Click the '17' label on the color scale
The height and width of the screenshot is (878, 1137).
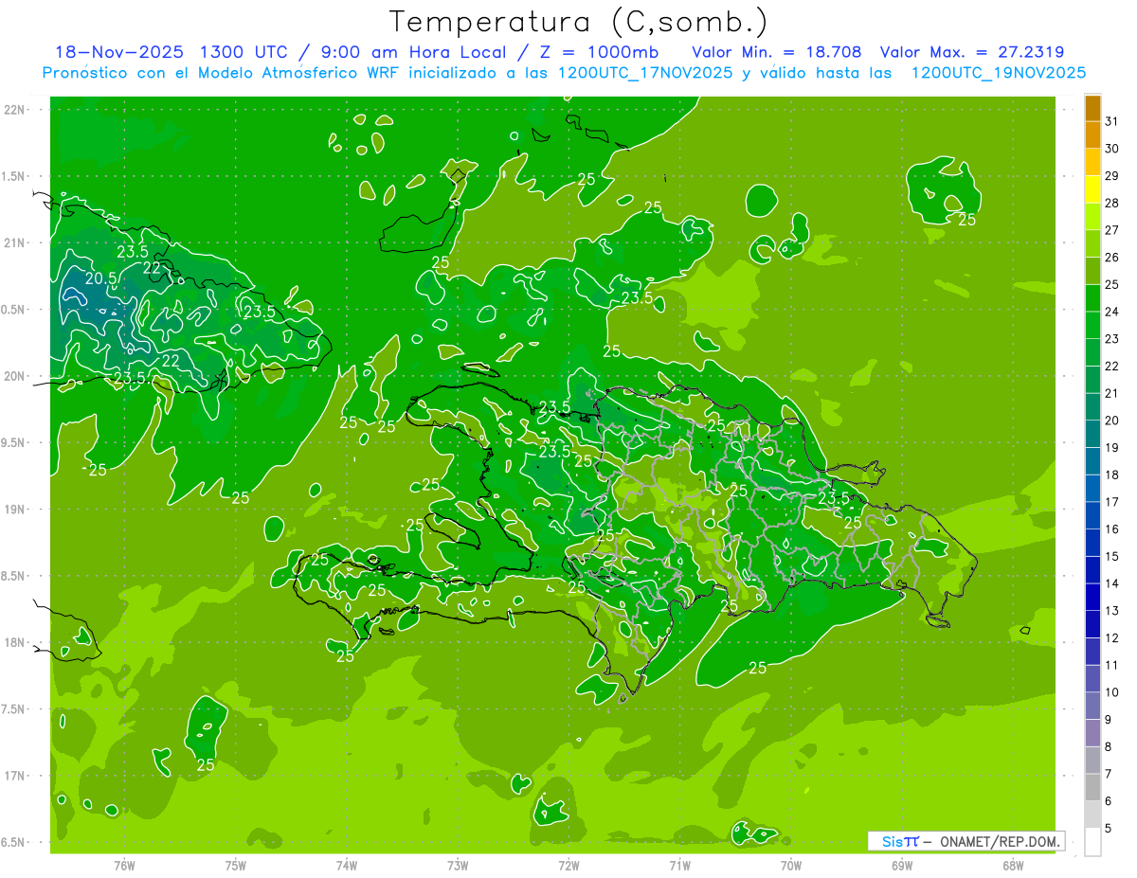pyautogui.click(x=1112, y=502)
